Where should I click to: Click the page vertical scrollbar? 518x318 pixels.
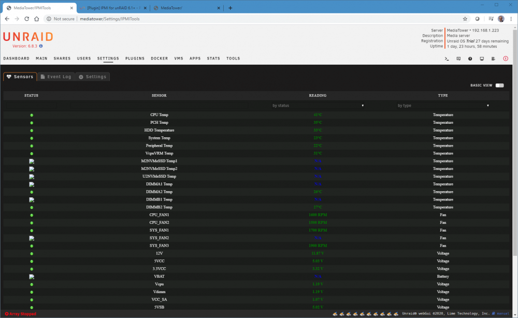pyautogui.click(x=515, y=142)
